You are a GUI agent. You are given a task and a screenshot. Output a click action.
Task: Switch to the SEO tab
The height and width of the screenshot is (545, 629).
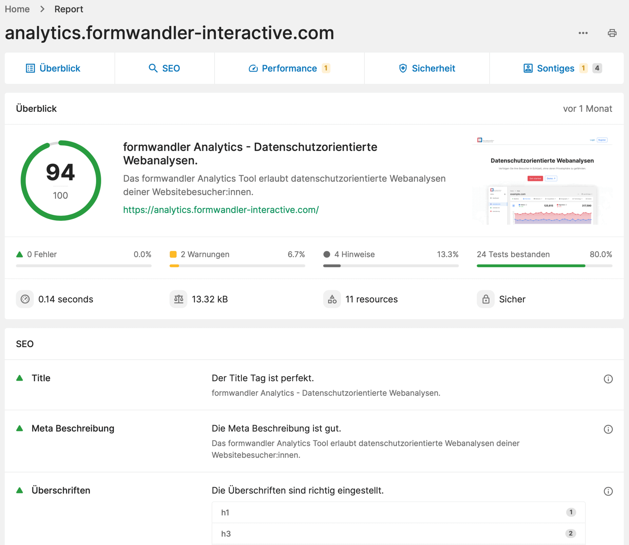click(x=165, y=68)
